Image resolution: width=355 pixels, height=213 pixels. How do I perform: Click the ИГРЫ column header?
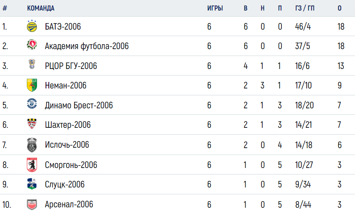(x=215, y=9)
